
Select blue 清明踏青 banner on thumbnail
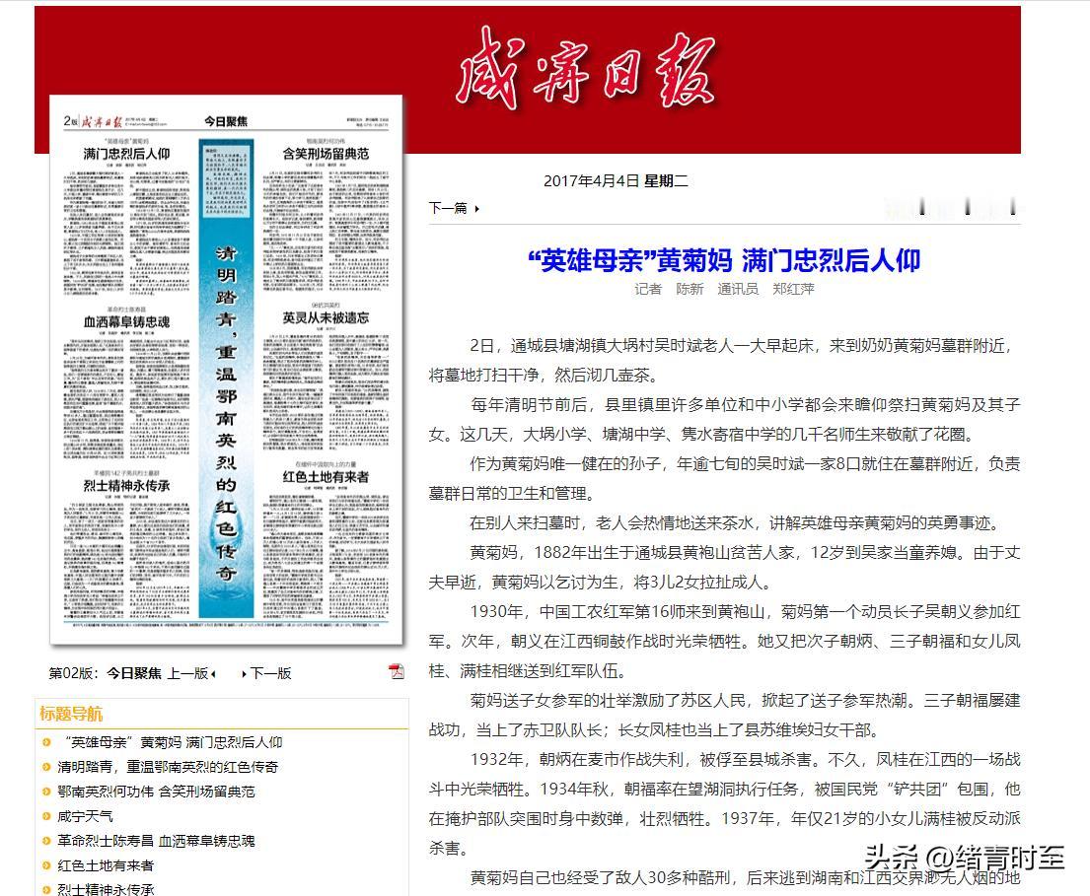226,379
